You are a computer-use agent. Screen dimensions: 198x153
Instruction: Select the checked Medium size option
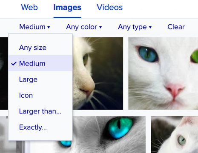click(40, 63)
